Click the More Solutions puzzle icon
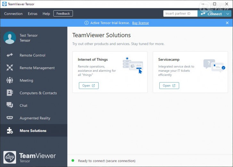Viewport: 233px width, 167px height. (x=10, y=130)
